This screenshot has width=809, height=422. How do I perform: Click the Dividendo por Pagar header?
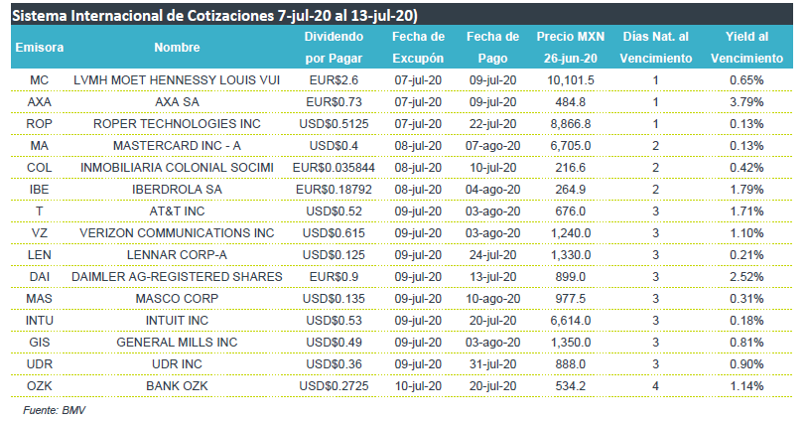(334, 48)
